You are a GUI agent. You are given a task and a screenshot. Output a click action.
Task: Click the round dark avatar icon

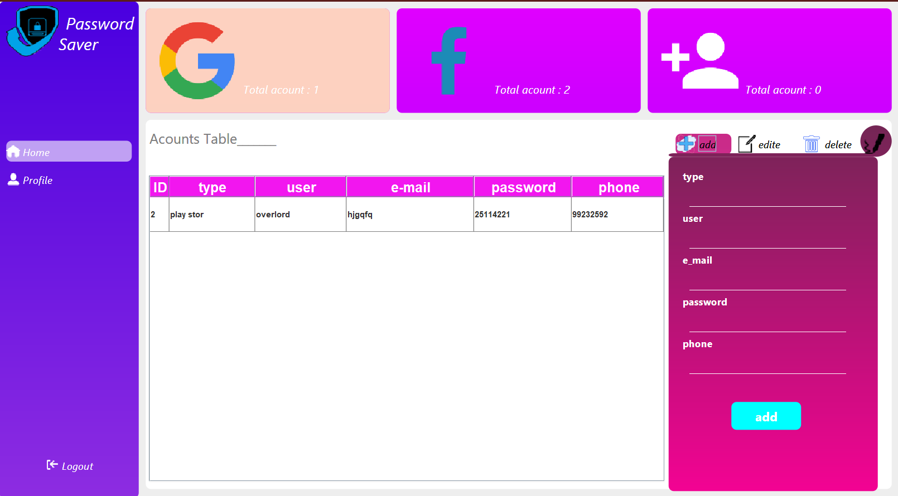pyautogui.click(x=876, y=141)
